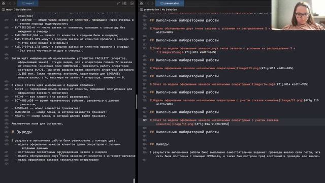
Task: Click line number 107 in presentation gutter
Action: [145, 20]
